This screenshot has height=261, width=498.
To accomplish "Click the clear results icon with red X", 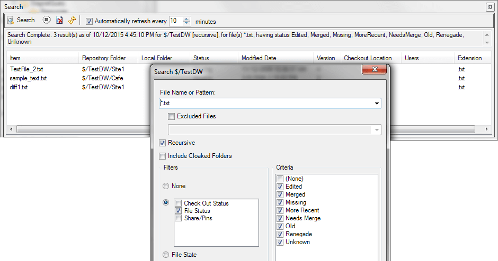I will [x=59, y=21].
